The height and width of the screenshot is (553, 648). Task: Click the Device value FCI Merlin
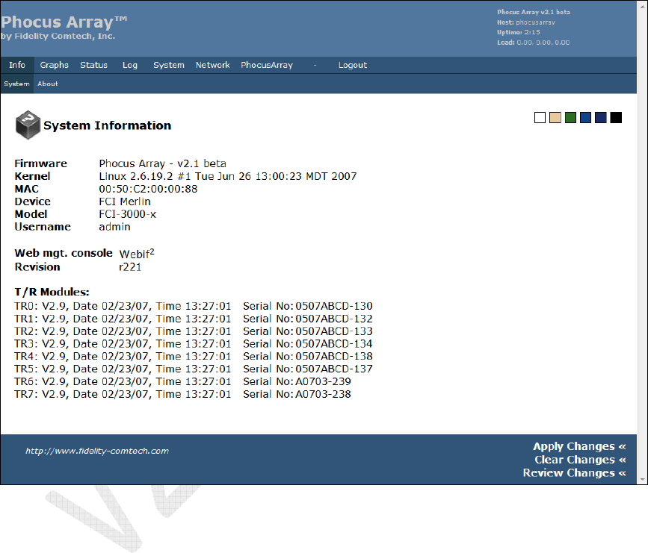click(x=125, y=201)
